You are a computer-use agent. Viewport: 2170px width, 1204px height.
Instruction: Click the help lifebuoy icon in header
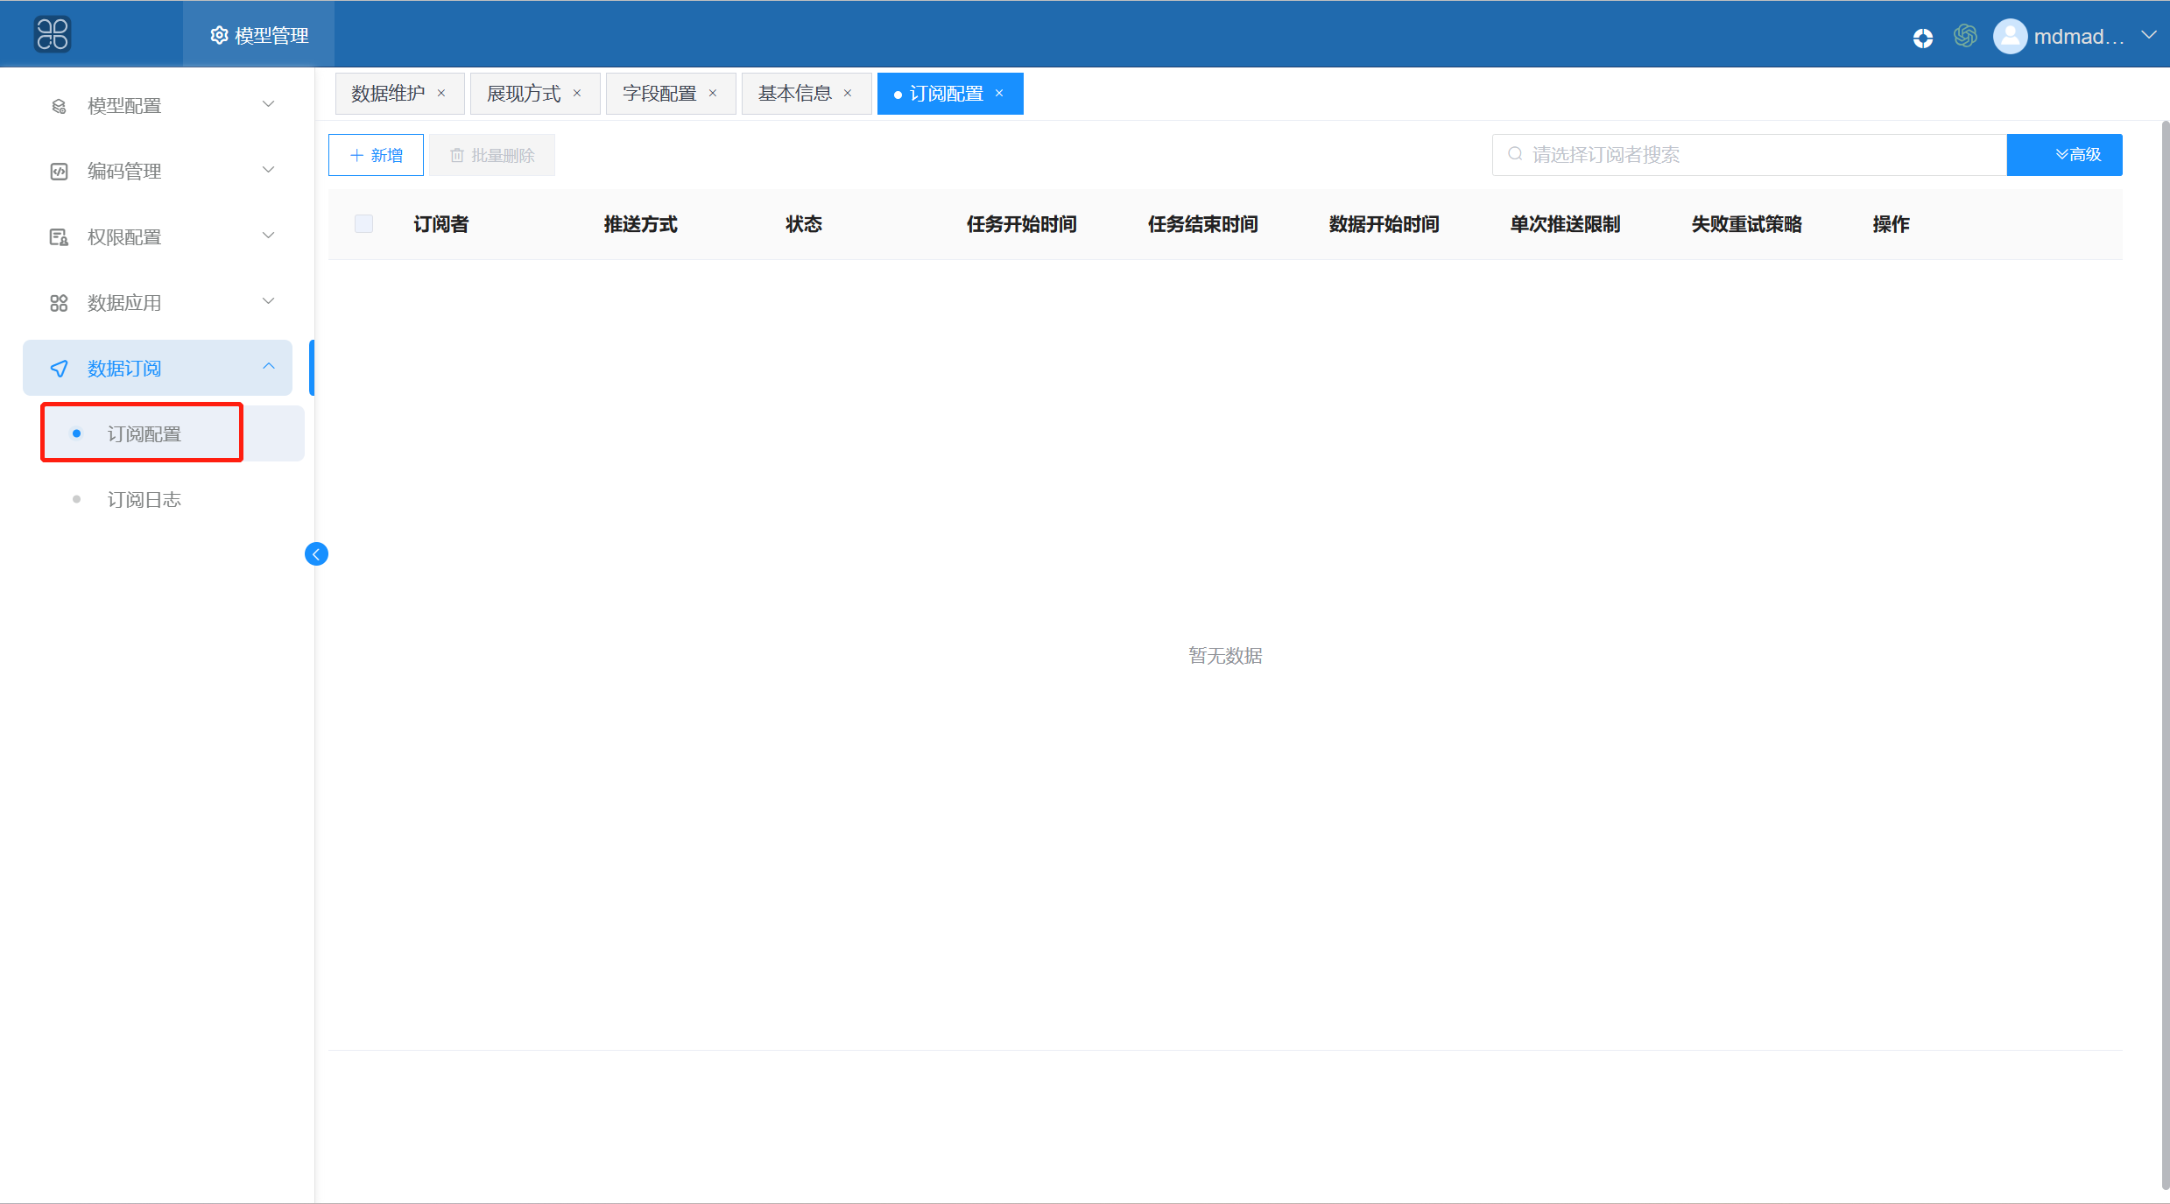pyautogui.click(x=1923, y=38)
